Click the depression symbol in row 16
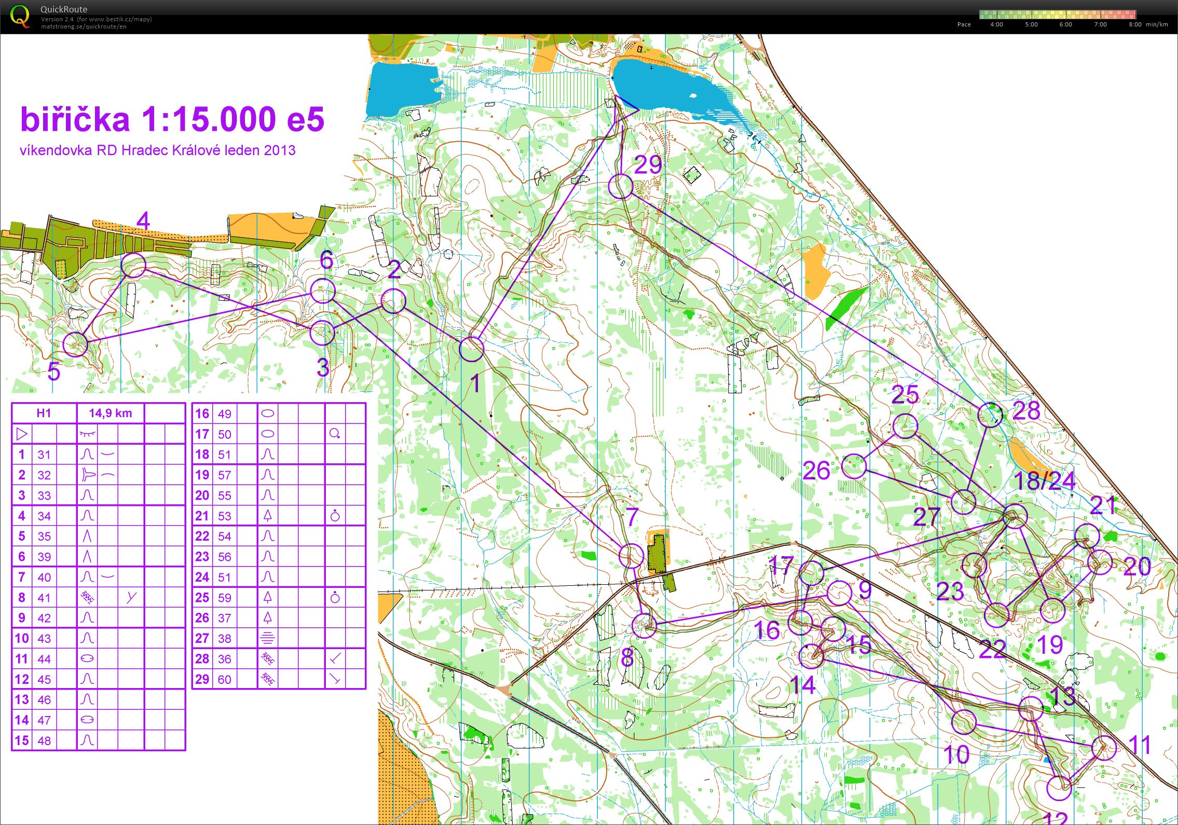Image resolution: width=1178 pixels, height=825 pixels. click(x=267, y=414)
